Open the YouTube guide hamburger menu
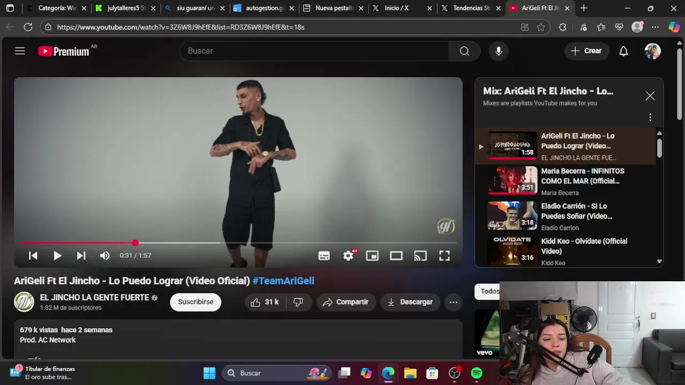Screen dimensions: 685x385 point(20,51)
